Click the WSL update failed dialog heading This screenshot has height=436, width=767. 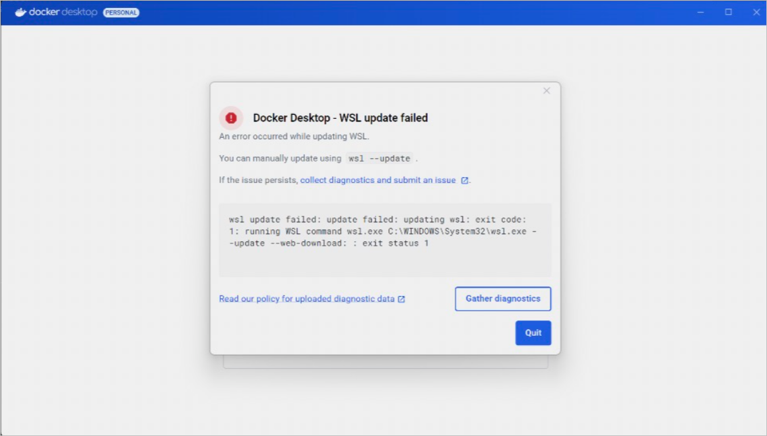pyautogui.click(x=340, y=118)
